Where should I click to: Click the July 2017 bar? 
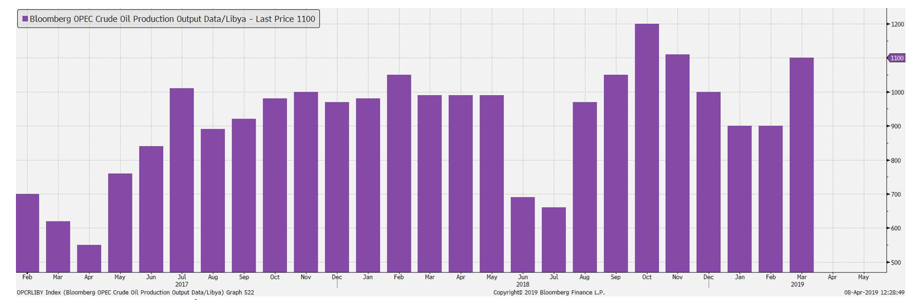[181, 180]
